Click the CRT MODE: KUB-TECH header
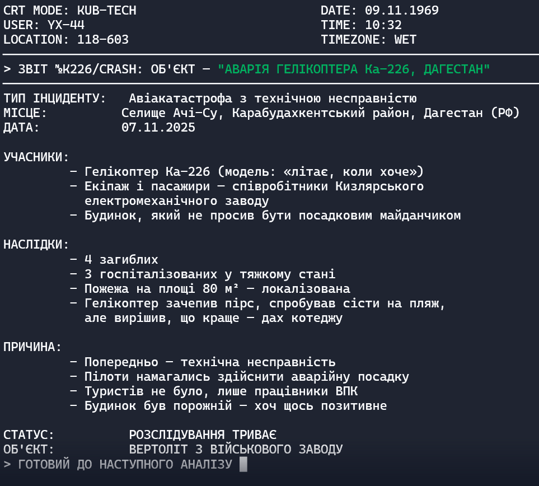Screen dimensions: 539x486 pos(70,11)
